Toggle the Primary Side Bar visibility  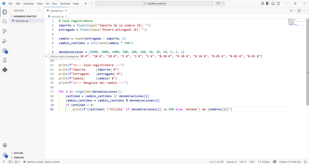click(x=268, y=3)
